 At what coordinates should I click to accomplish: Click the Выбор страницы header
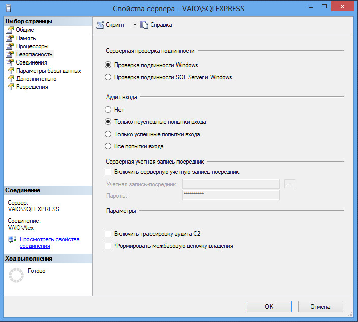click(x=48, y=21)
